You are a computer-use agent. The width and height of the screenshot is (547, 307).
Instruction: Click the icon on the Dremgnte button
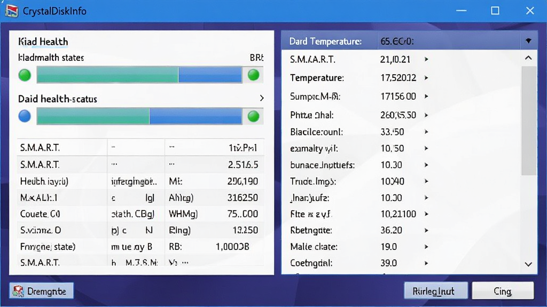(x=18, y=291)
